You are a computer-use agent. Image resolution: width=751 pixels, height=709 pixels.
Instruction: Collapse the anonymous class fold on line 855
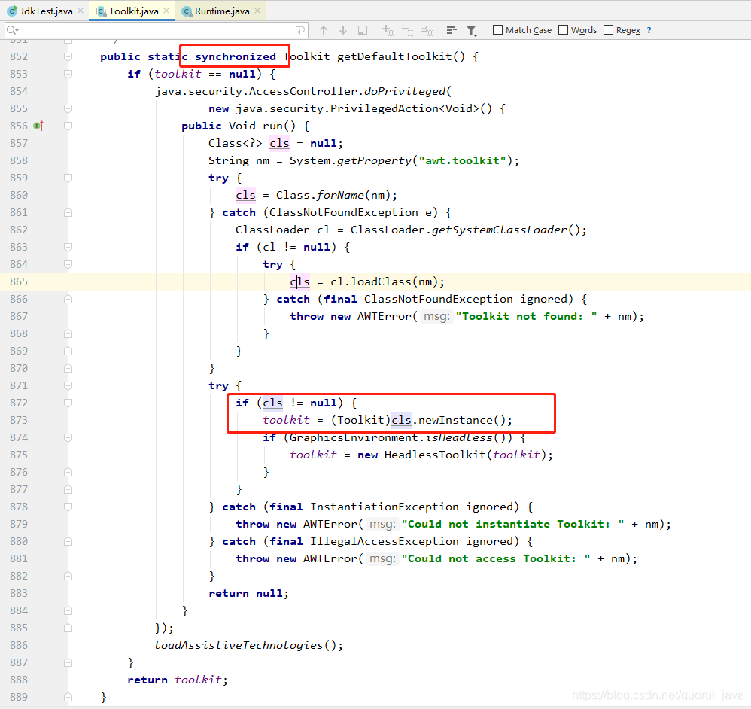(68, 108)
